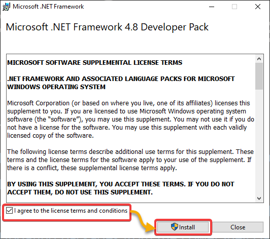Click the Close button beside Install

[238, 227]
